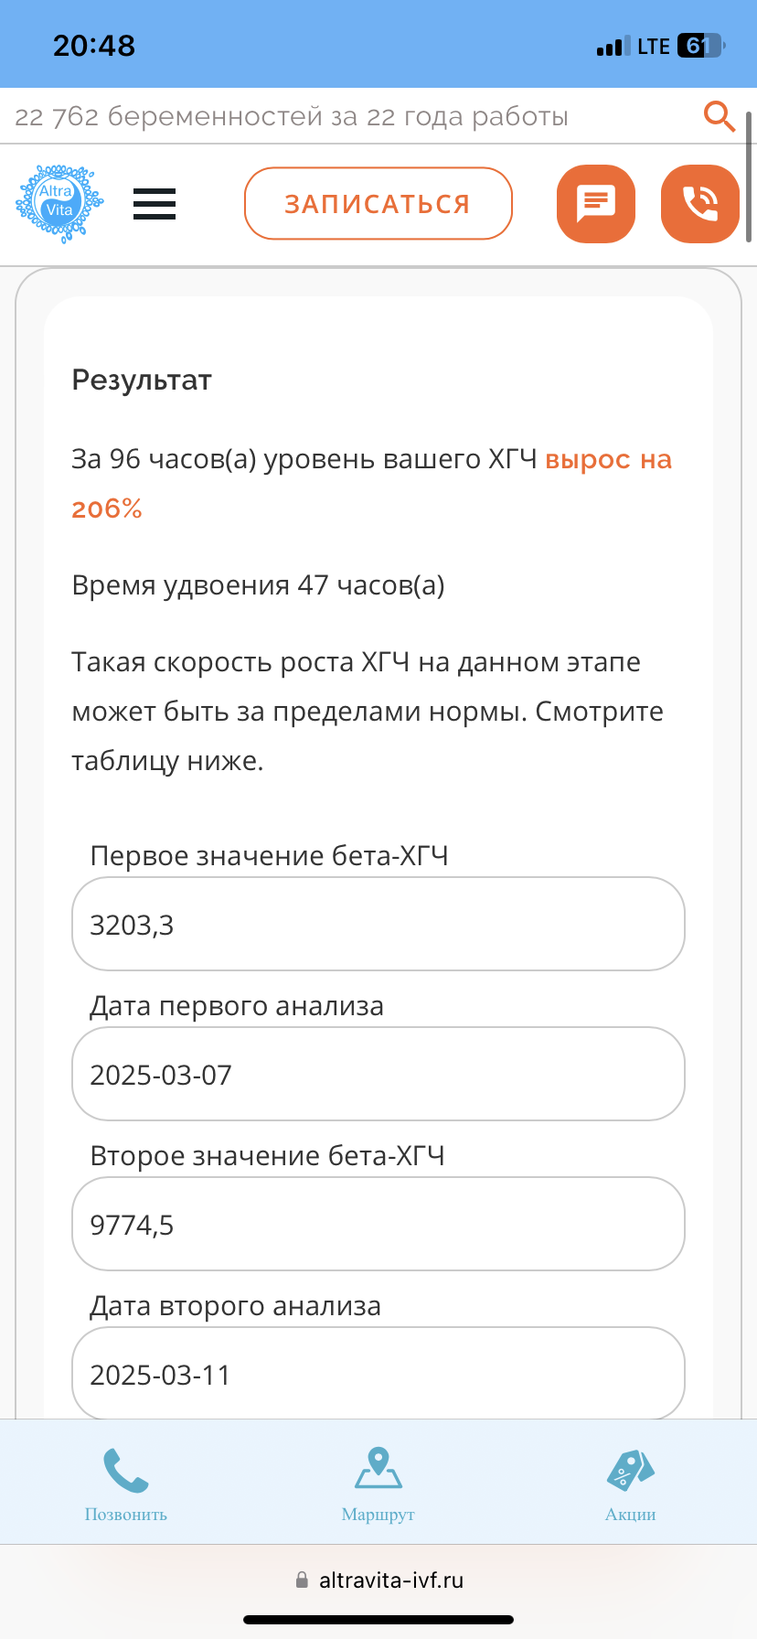Screen dimensions: 757x1639
Task: Tap the Позвонить menu item
Action: pyautogui.click(x=124, y=1514)
